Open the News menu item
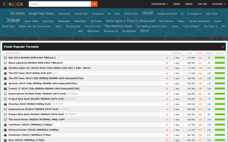 (x=176, y=4)
